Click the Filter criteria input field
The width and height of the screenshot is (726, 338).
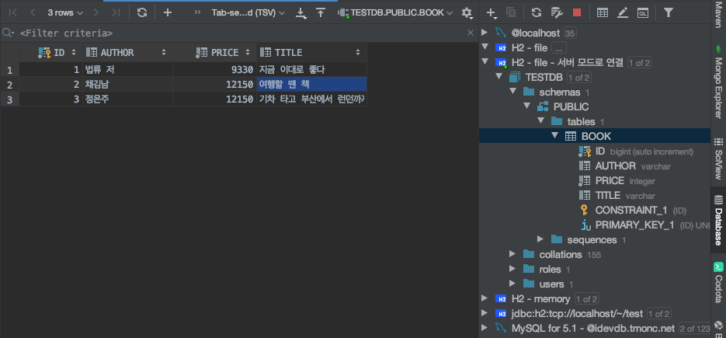[x=241, y=33]
